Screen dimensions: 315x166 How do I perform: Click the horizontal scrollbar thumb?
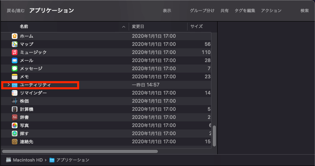click(80, 151)
